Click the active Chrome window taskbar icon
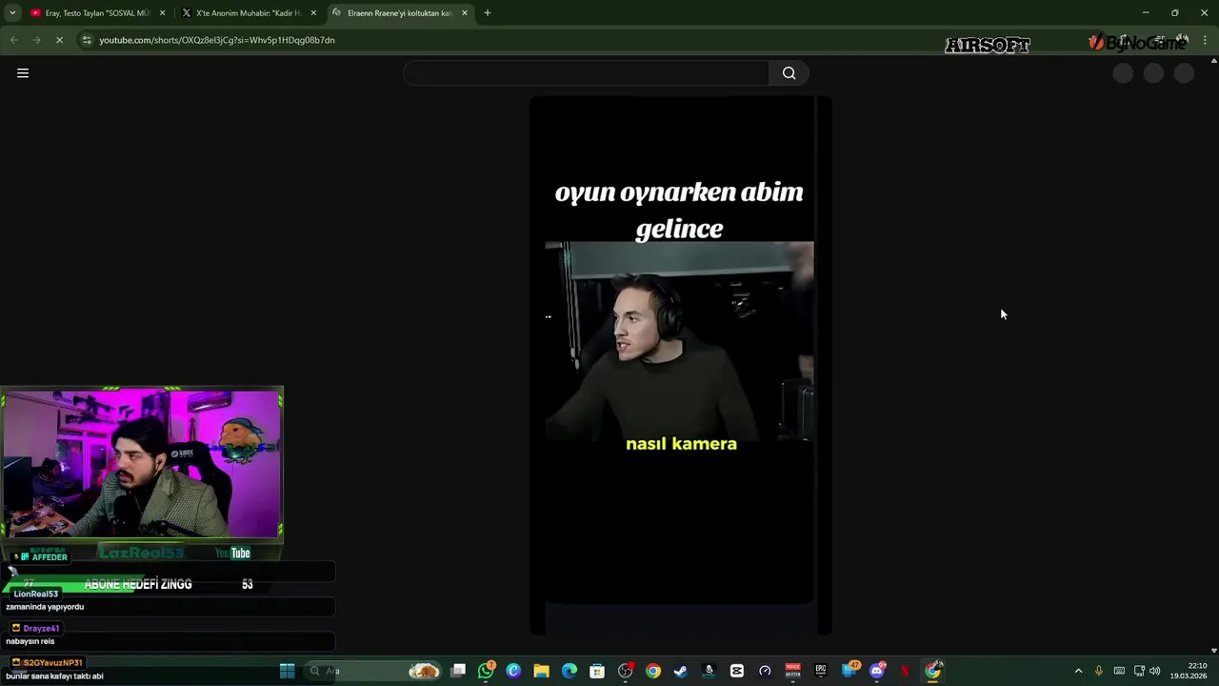Image resolution: width=1219 pixels, height=686 pixels. pyautogui.click(x=933, y=671)
